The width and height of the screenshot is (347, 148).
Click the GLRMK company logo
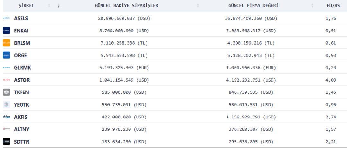(6, 68)
